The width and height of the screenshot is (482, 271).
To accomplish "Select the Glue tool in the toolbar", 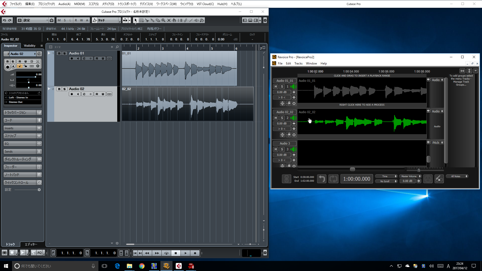I will pos(152,20).
